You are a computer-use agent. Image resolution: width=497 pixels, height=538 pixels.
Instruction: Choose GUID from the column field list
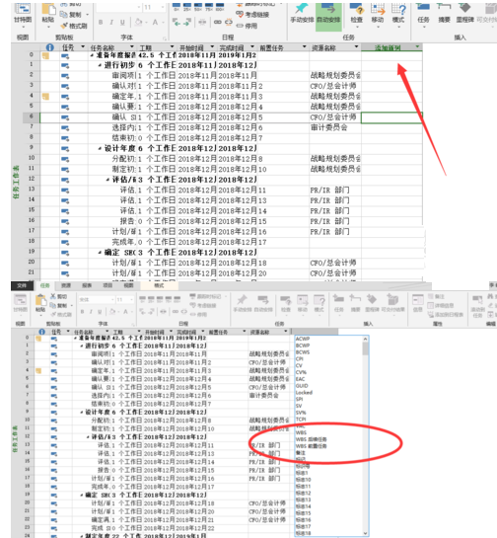pyautogui.click(x=302, y=386)
